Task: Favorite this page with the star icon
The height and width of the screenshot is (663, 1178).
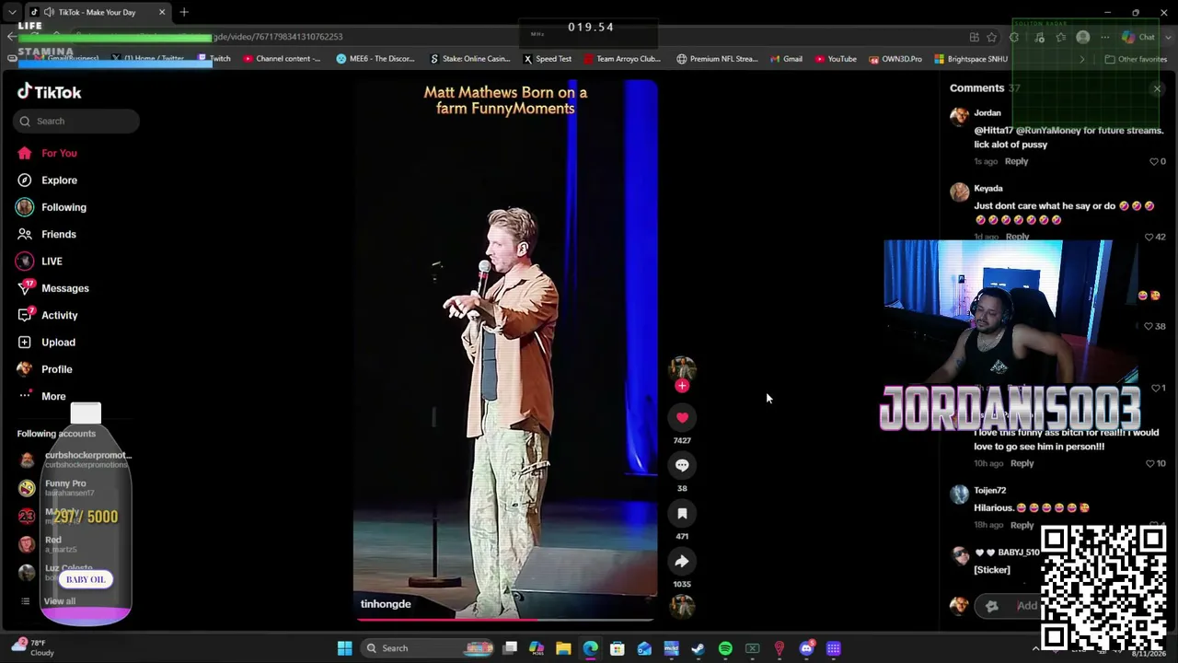Action: pos(991,37)
